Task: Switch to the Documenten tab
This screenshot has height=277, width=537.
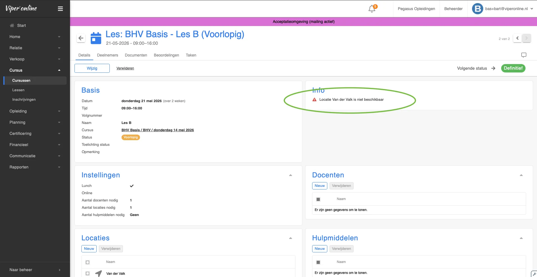Action: tap(136, 55)
